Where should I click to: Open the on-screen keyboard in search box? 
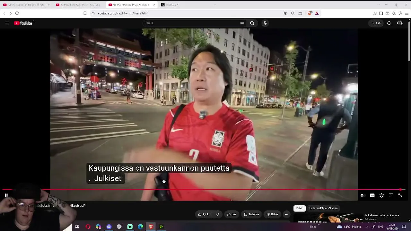[x=242, y=23]
